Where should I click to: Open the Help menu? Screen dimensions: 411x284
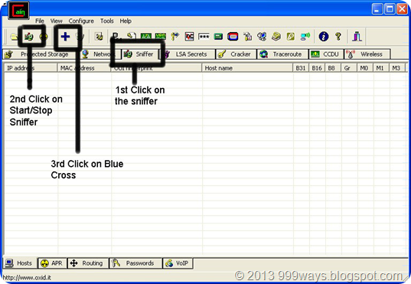pos(126,21)
